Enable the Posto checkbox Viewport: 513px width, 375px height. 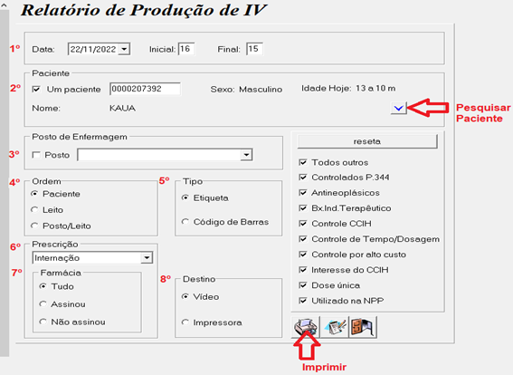coord(36,155)
